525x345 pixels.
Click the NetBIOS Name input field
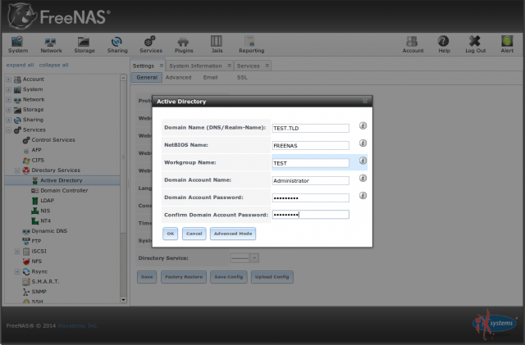pos(310,146)
